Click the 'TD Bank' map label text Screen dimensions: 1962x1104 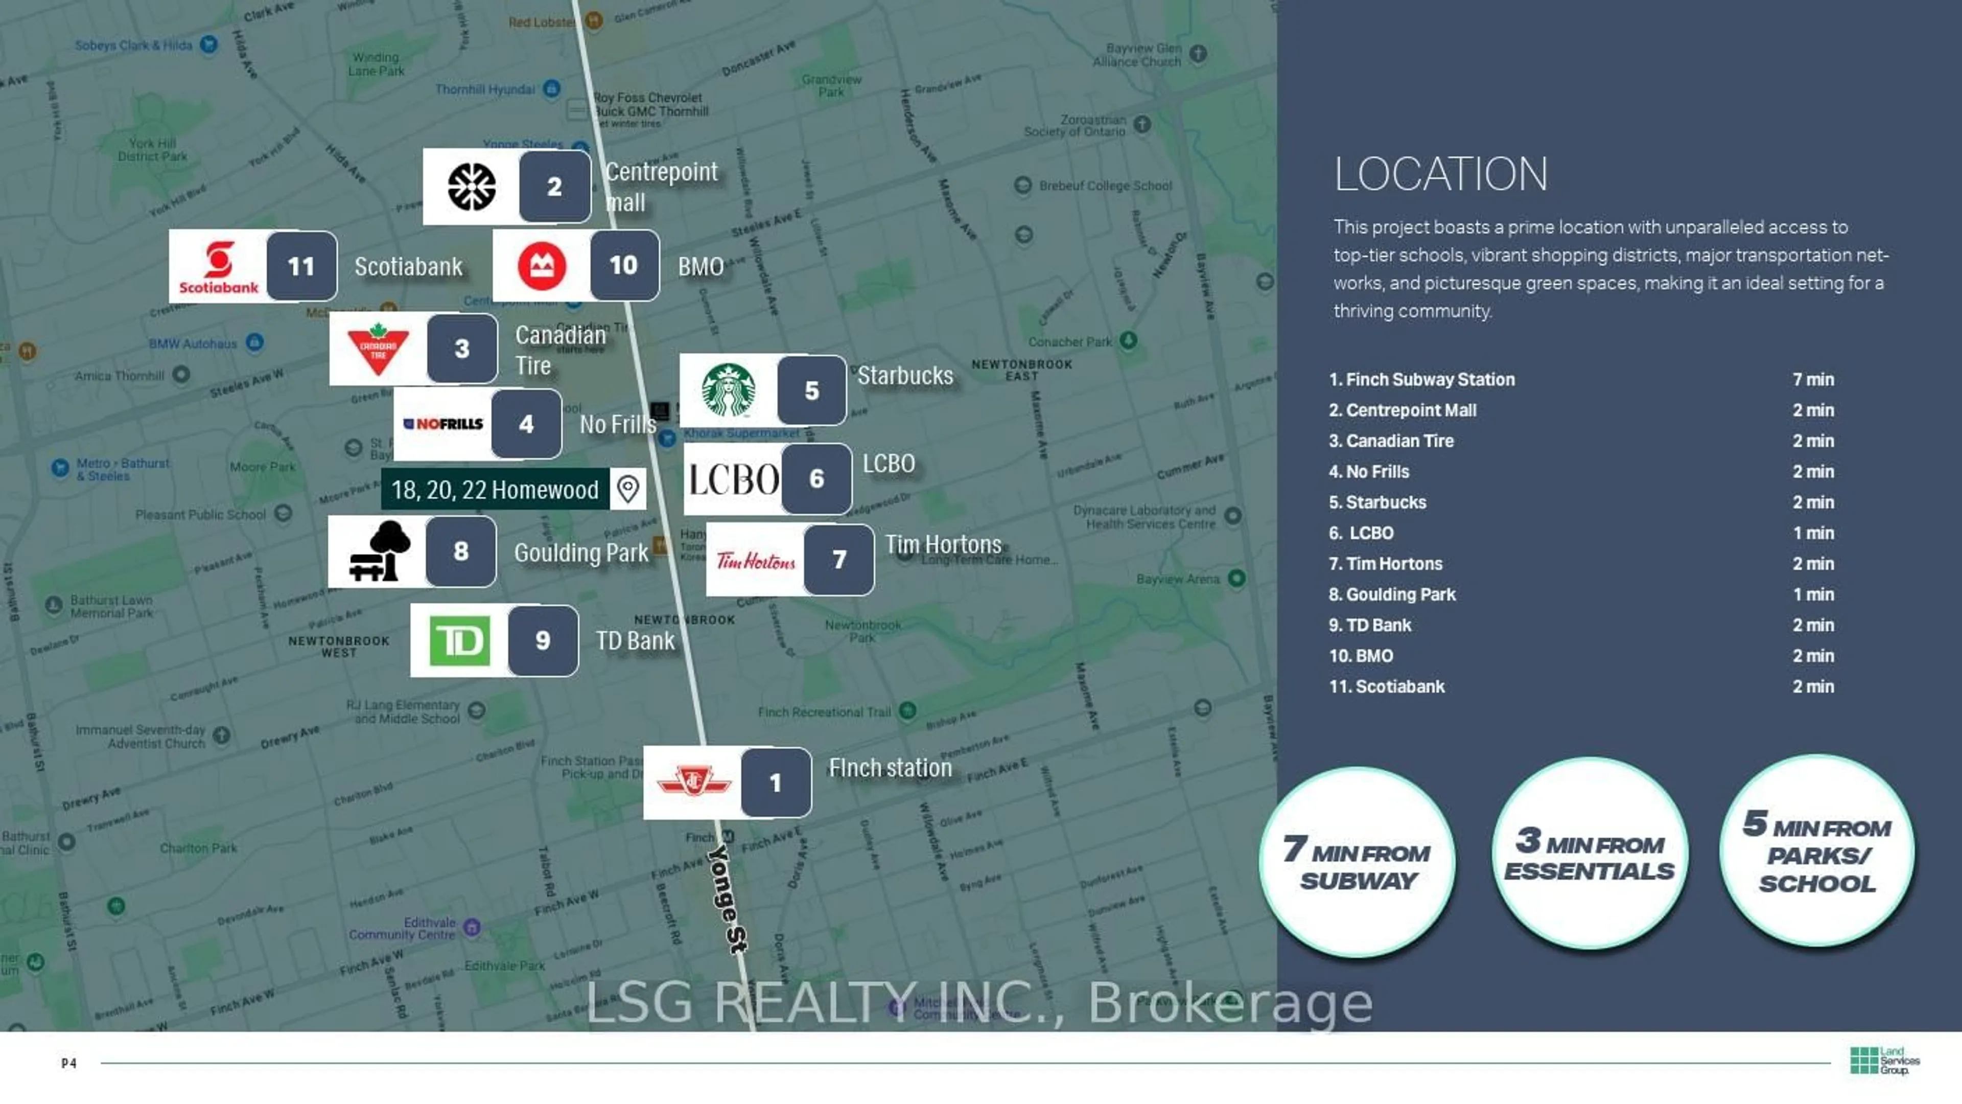(x=635, y=641)
